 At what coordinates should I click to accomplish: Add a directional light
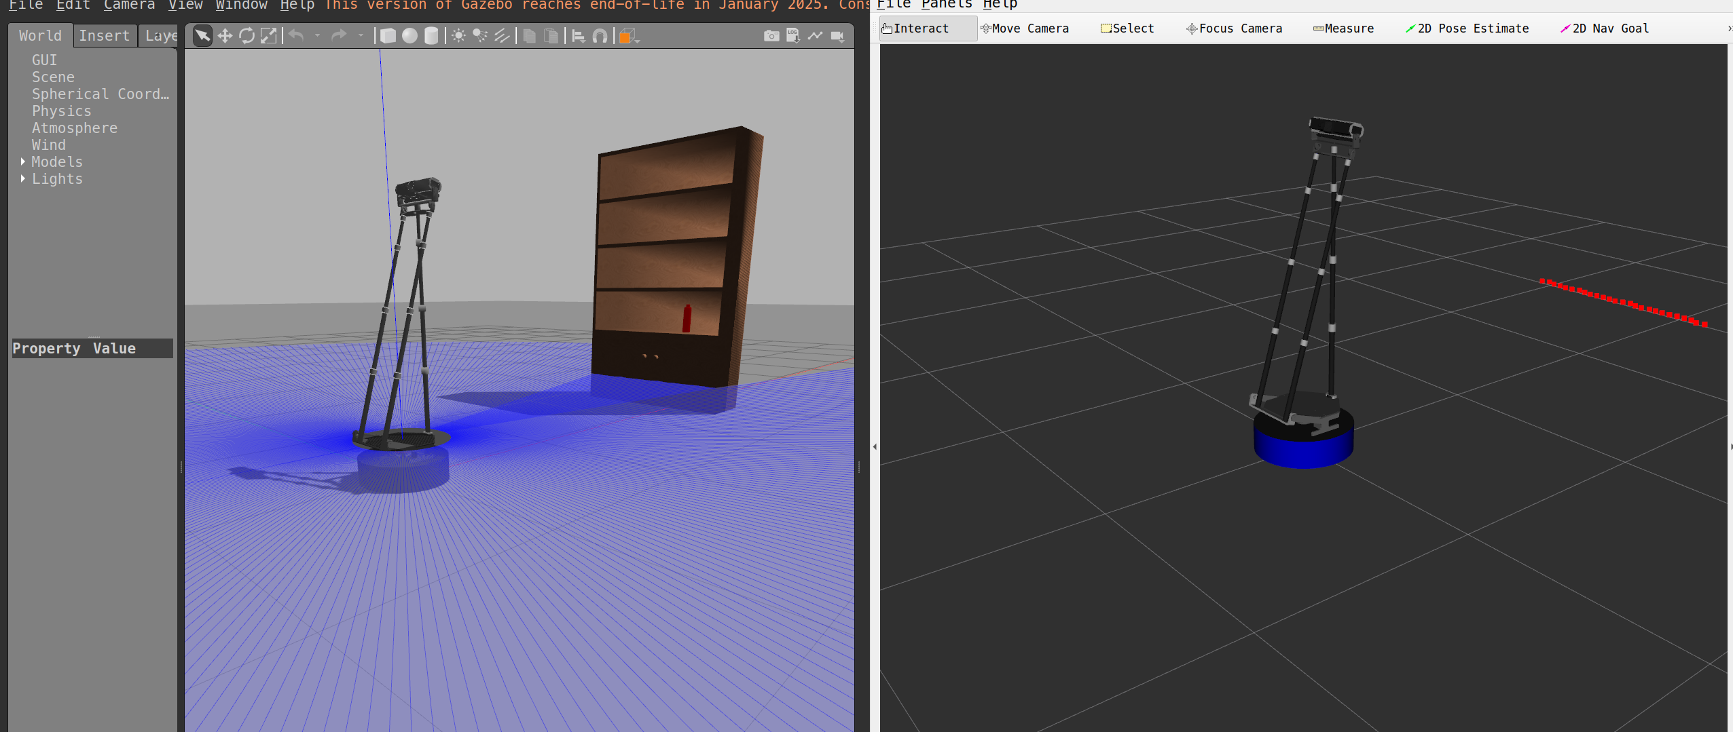pos(502,35)
